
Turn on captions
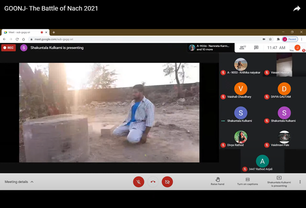(248, 181)
